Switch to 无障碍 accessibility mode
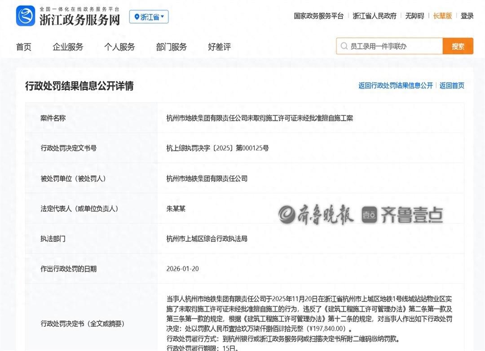Screen dimensions: 485x351 coord(414,16)
